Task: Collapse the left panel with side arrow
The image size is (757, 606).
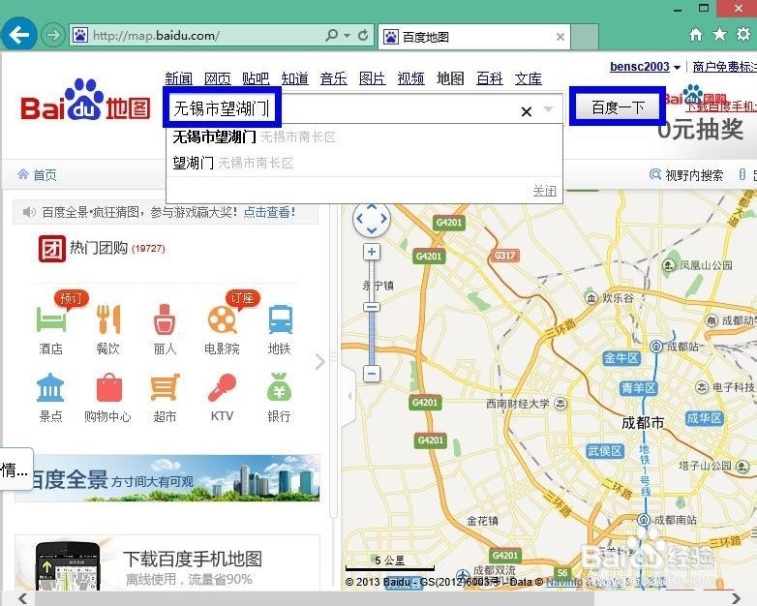Action: 348,396
